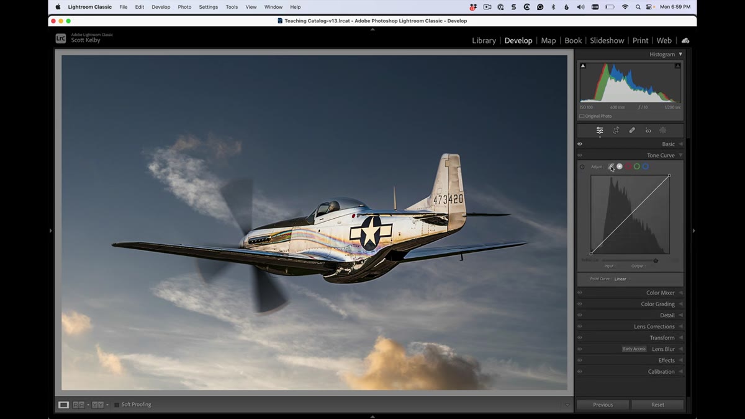Select the blue channel curve circle
This screenshot has height=419, width=745.
point(646,167)
